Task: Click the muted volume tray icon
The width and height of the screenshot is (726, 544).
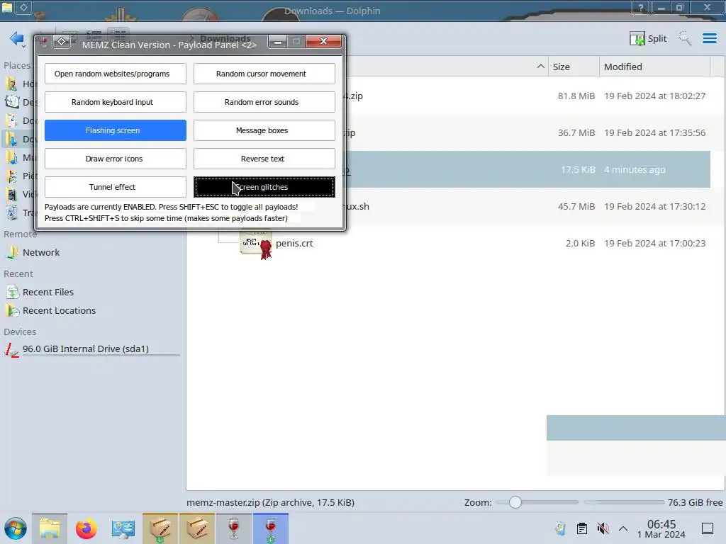Action: coord(603,528)
